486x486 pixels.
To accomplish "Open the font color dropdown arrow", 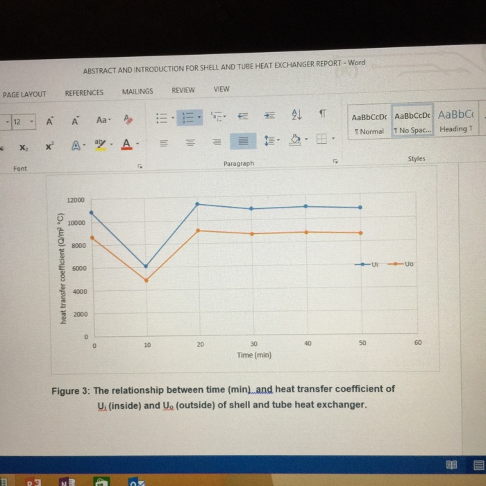I will [137, 144].
